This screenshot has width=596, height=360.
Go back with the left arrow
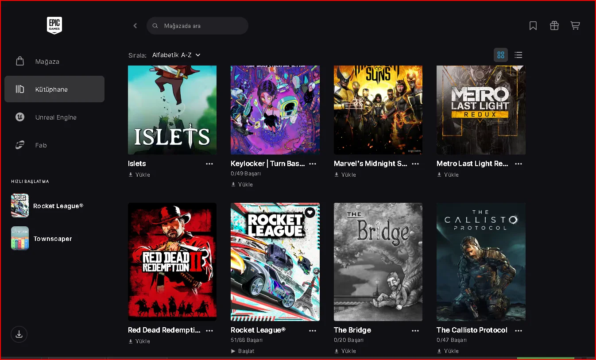tap(135, 26)
